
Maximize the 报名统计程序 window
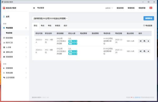149,2
